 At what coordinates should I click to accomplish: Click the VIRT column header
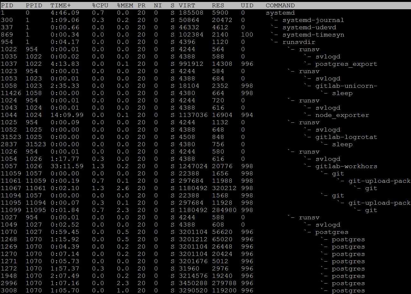click(x=187, y=5)
